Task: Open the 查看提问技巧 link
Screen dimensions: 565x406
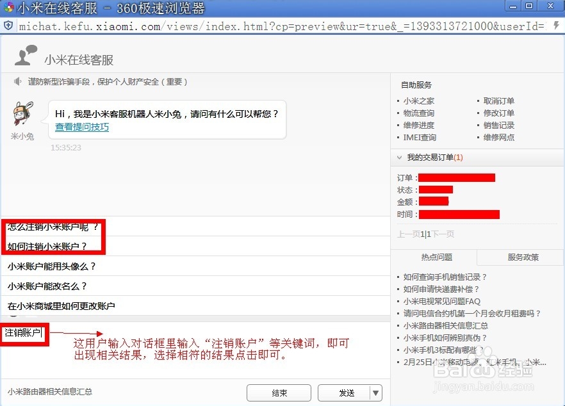Action: point(82,127)
